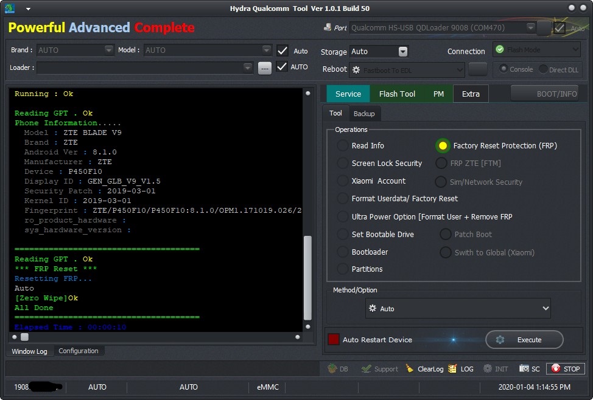Click the Hydra logo in title bar
Image resolution: width=593 pixels, height=400 pixels.
pos(10,9)
